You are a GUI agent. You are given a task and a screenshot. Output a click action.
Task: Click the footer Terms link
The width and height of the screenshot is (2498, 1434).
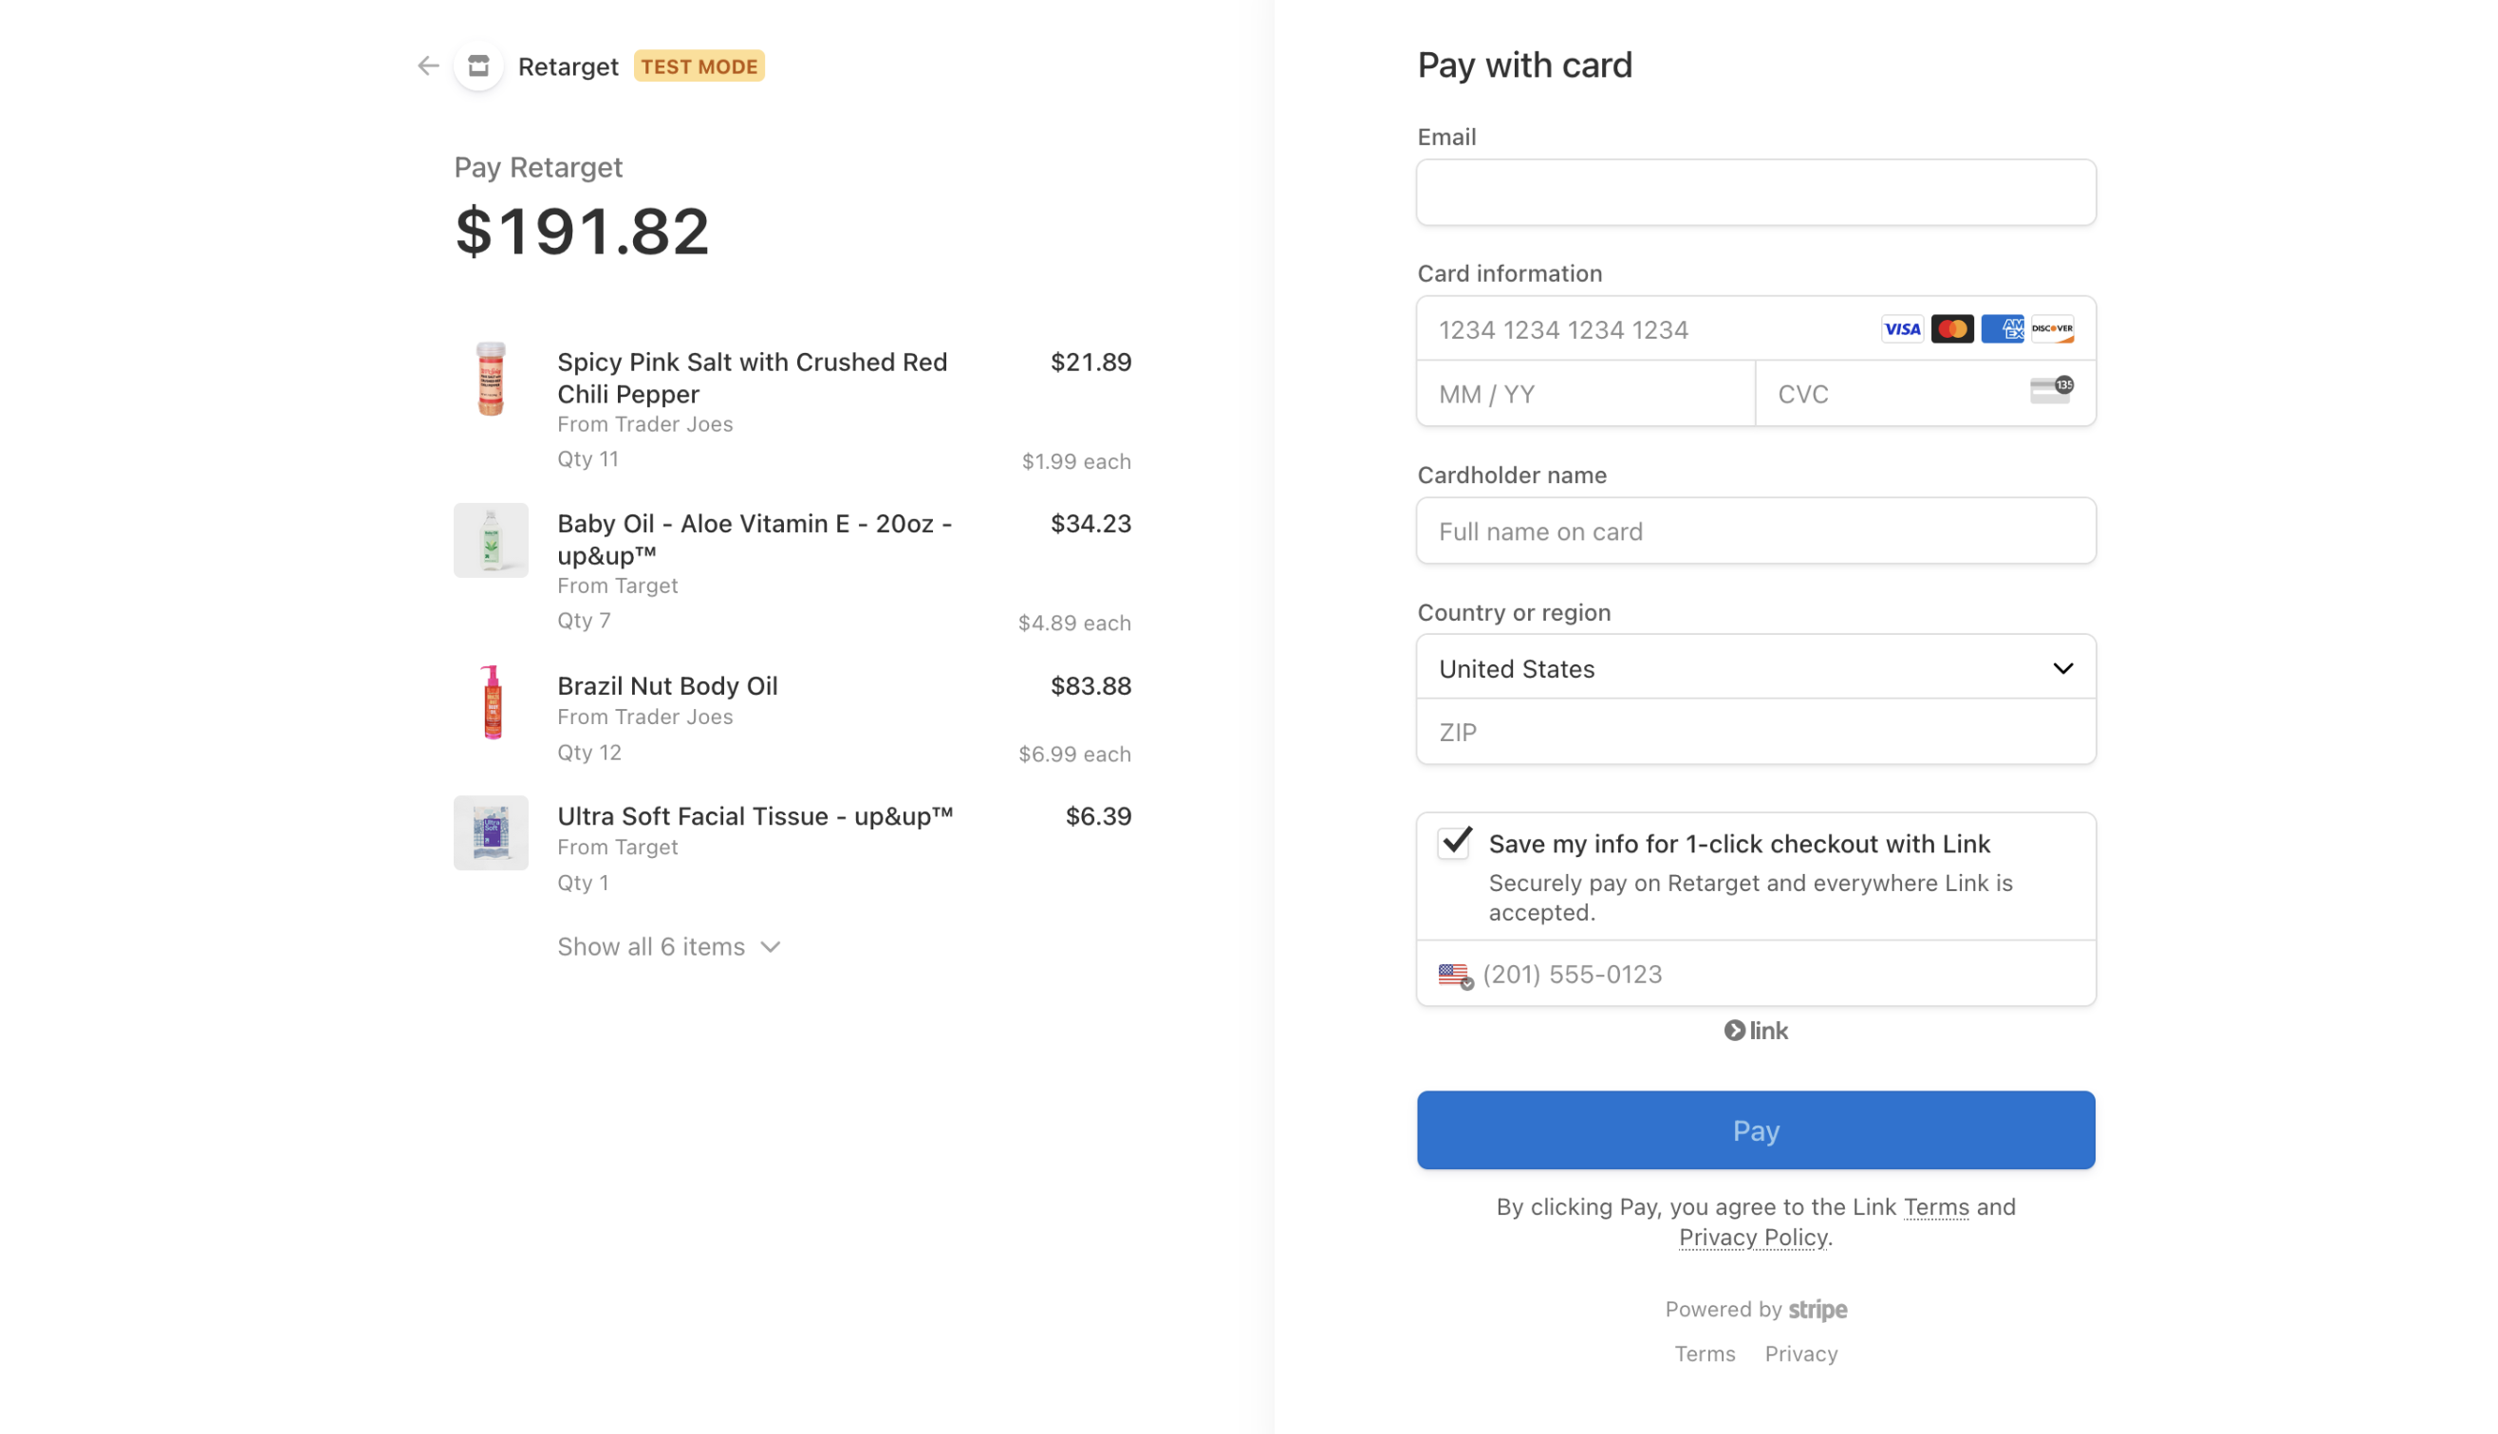tap(1705, 1354)
